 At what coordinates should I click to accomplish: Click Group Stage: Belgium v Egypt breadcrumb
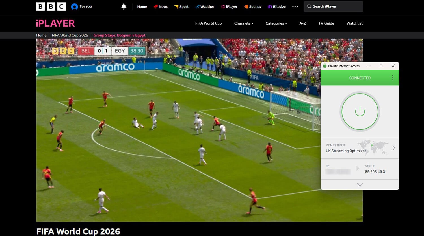point(119,35)
